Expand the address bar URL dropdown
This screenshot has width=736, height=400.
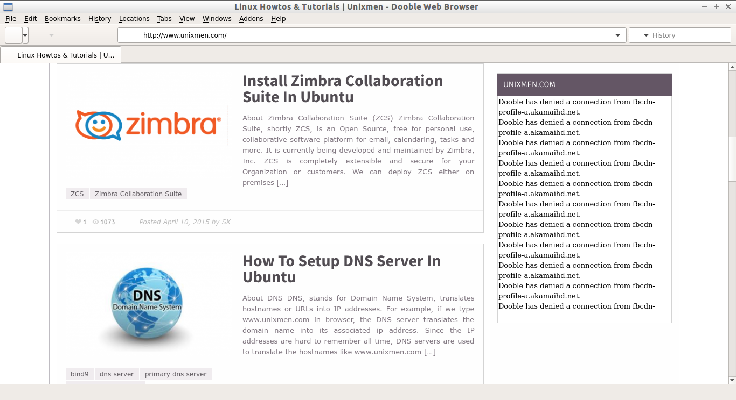click(x=617, y=35)
